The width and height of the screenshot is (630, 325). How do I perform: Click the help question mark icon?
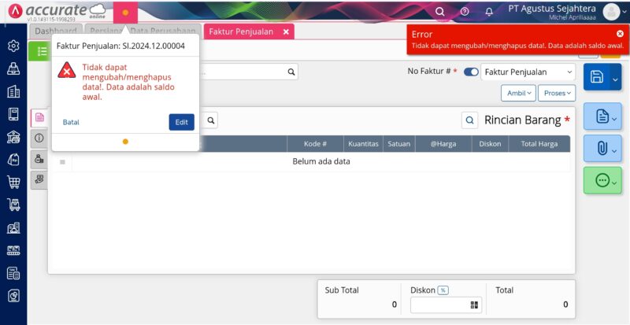pos(465,12)
